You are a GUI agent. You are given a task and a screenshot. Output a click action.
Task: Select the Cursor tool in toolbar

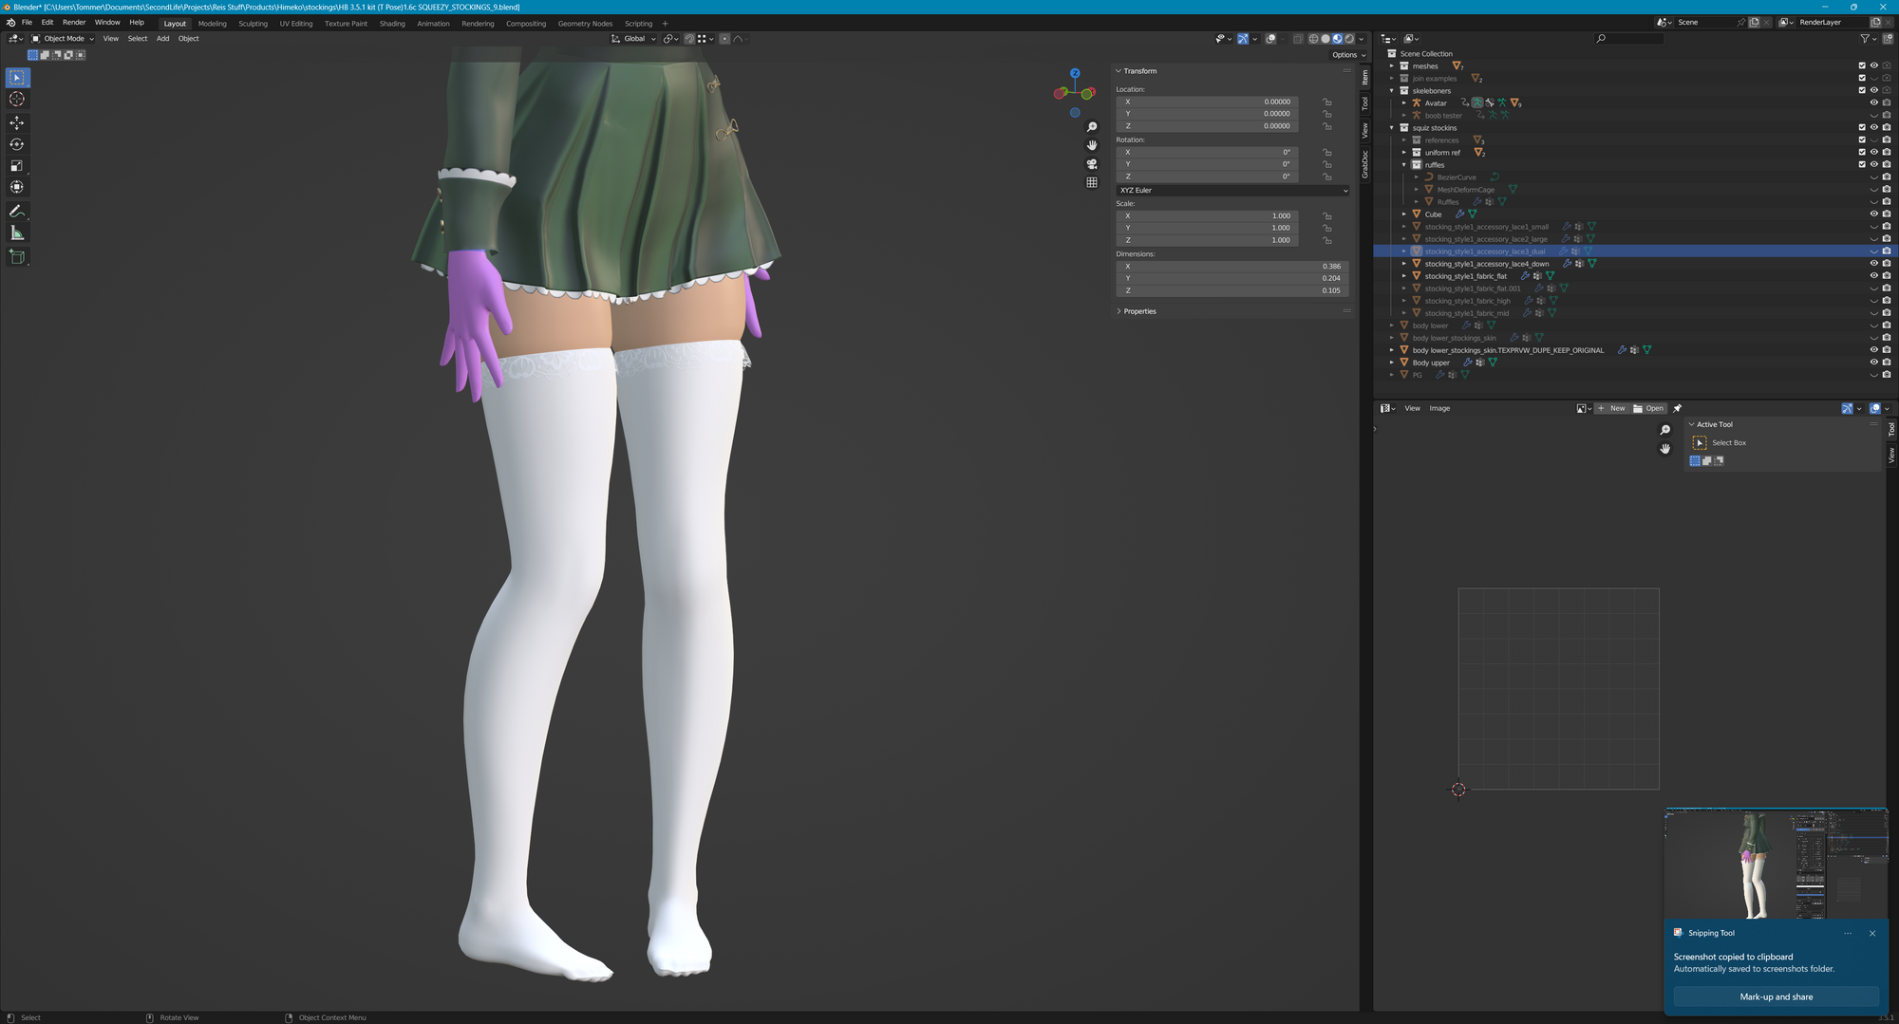click(17, 100)
